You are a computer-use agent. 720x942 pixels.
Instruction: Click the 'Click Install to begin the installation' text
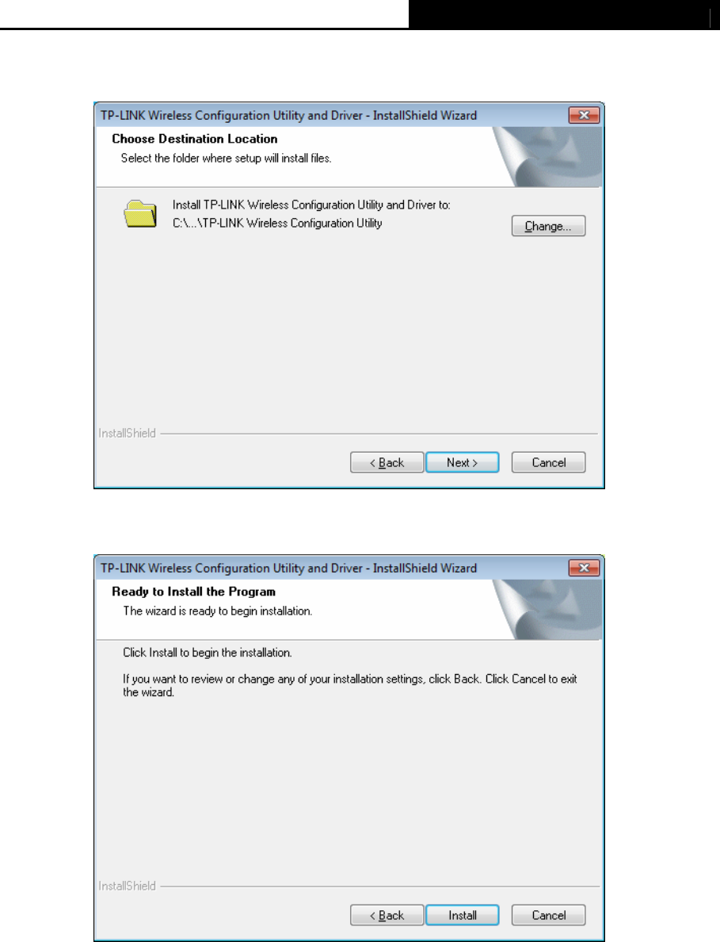[x=208, y=653]
